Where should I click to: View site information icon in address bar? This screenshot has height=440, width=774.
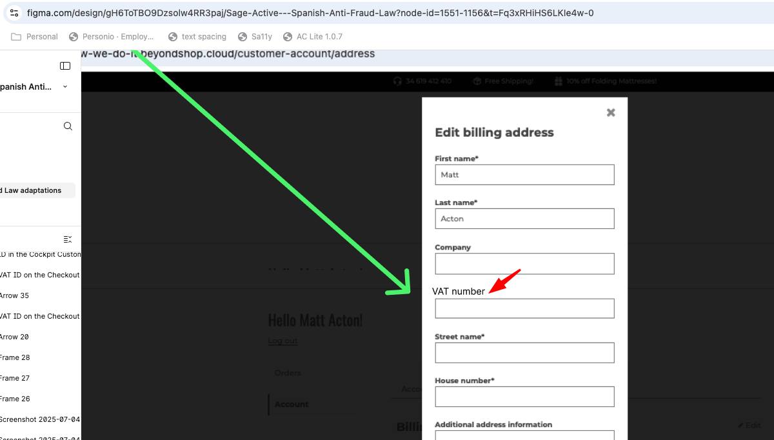[14, 13]
